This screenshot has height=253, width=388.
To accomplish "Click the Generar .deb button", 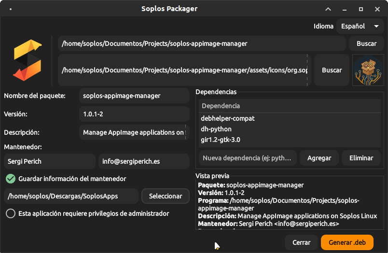I will (347, 242).
